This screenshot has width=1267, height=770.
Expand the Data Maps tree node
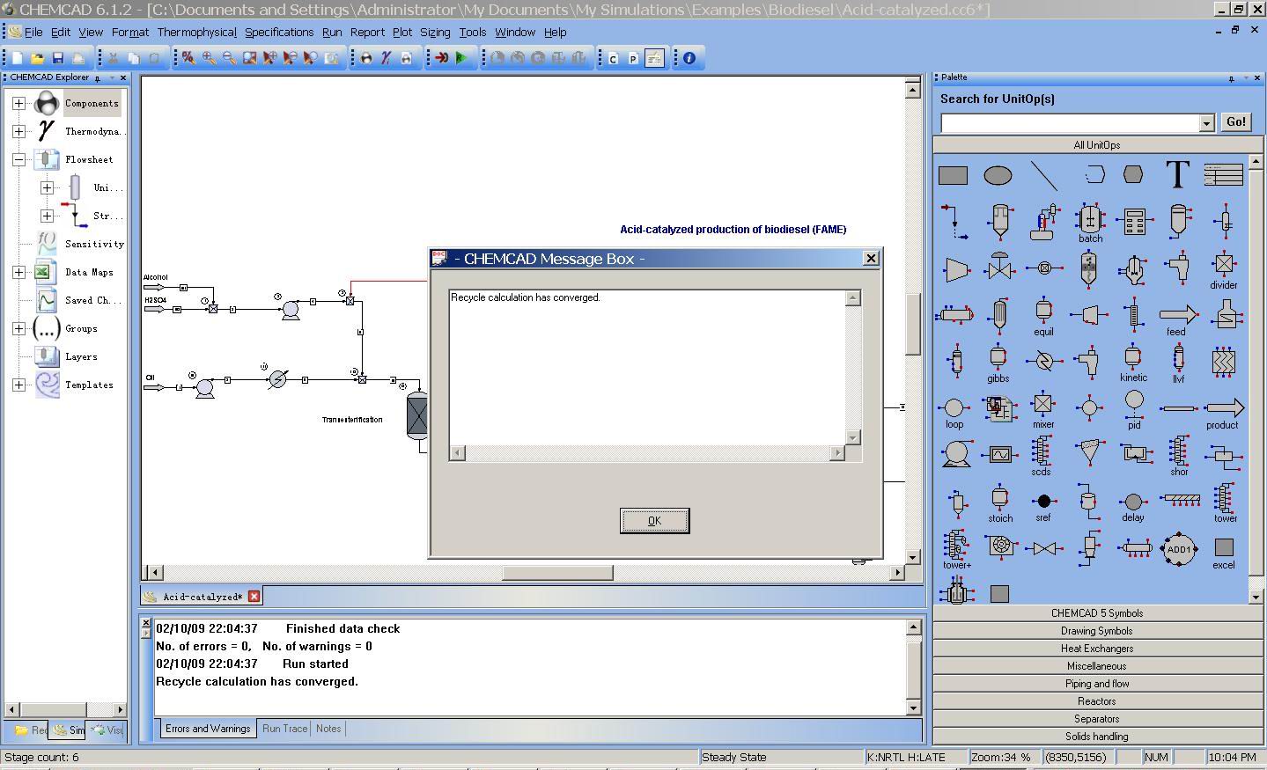point(18,272)
